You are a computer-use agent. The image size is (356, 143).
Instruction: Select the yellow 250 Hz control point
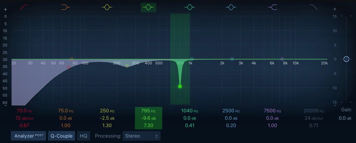127,66
